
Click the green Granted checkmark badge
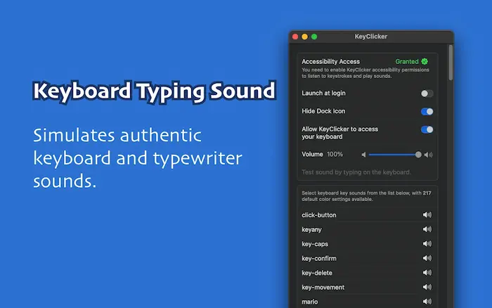pos(425,61)
